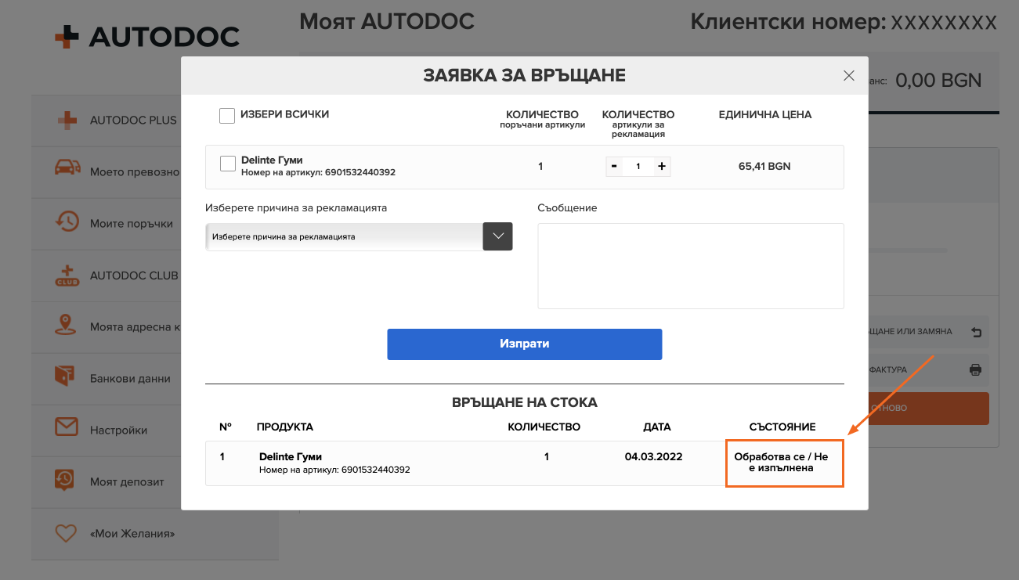Viewport: 1019px width, 580px height.
Task: Click the wallet icon for Банкови данни
Action: [67, 377]
